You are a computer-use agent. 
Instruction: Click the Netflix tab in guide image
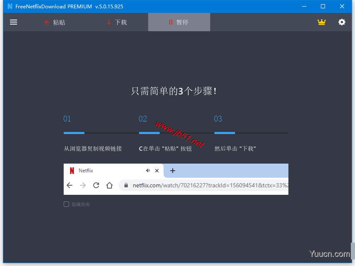[x=114, y=171]
